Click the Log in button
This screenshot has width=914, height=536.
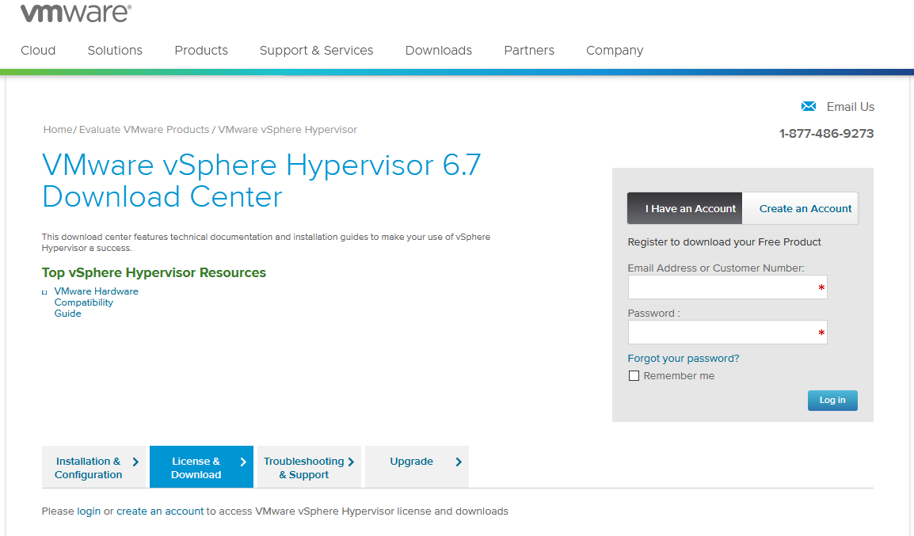pyautogui.click(x=832, y=401)
